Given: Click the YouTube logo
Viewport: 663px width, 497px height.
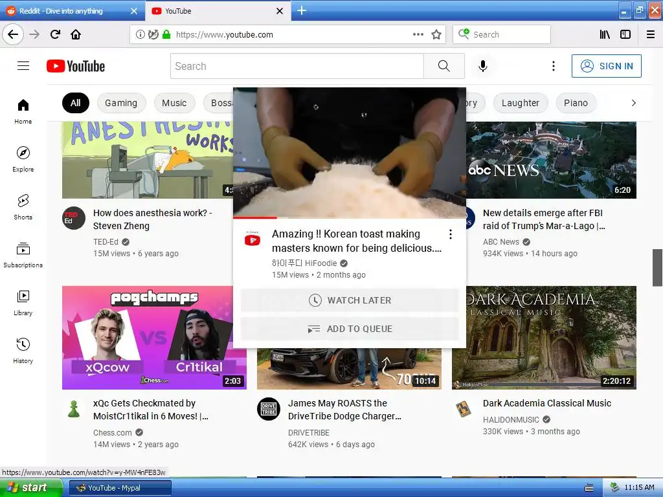Looking at the screenshot, I should pyautogui.click(x=76, y=67).
